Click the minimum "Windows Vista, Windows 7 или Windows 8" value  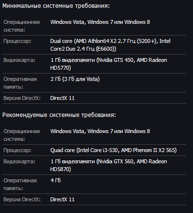(x=100, y=22)
